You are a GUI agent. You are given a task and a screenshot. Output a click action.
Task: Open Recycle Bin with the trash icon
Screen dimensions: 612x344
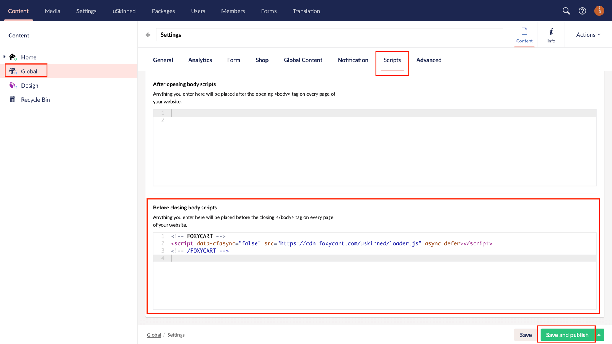(x=12, y=99)
